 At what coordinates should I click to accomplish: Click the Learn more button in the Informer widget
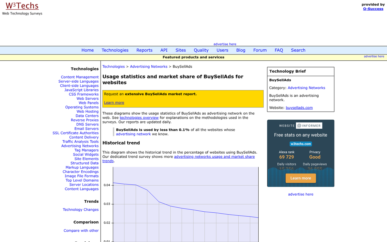301,178
